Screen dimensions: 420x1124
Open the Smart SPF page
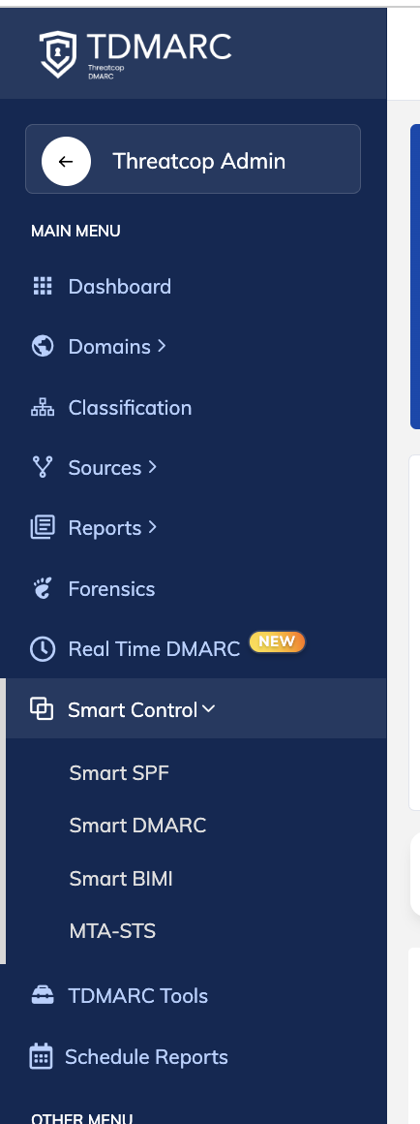click(119, 773)
